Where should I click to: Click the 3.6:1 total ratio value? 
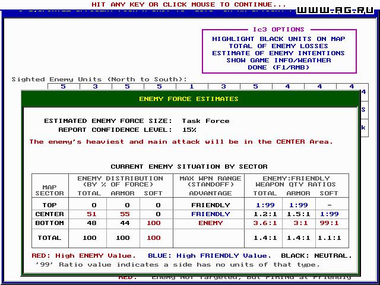265,223
